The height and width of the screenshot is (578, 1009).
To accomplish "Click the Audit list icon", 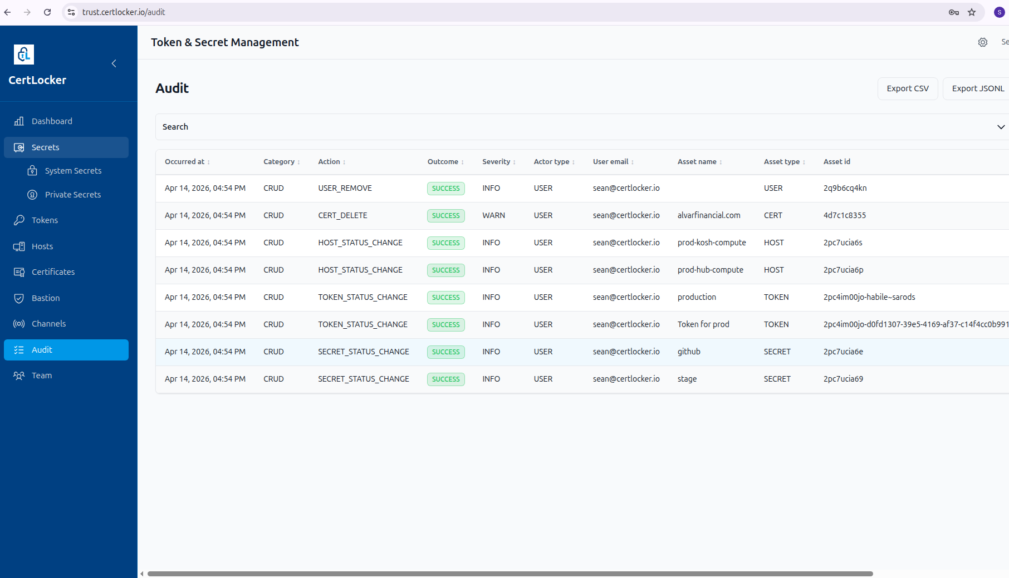I will point(19,350).
